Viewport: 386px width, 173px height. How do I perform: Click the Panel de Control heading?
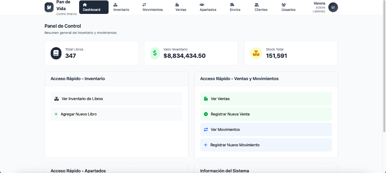pos(63,26)
